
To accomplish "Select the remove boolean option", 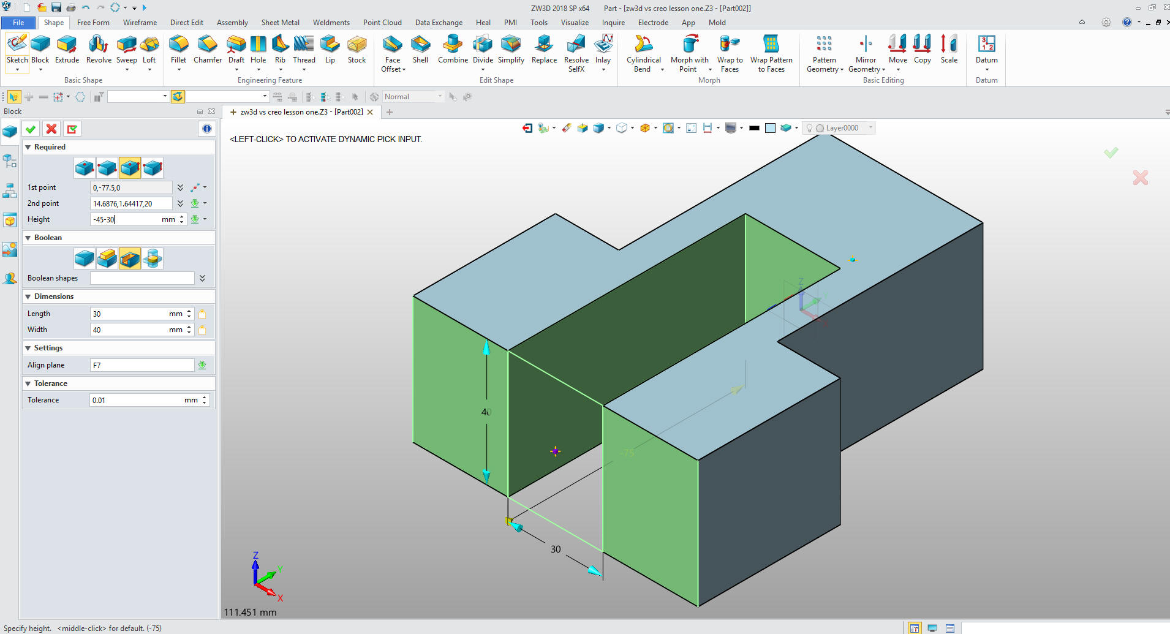I will coord(130,259).
